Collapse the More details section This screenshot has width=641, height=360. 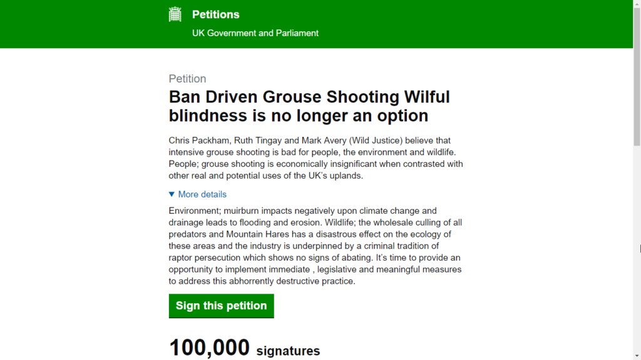pos(202,194)
